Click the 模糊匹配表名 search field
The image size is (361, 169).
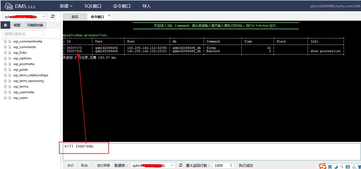coord(23,34)
